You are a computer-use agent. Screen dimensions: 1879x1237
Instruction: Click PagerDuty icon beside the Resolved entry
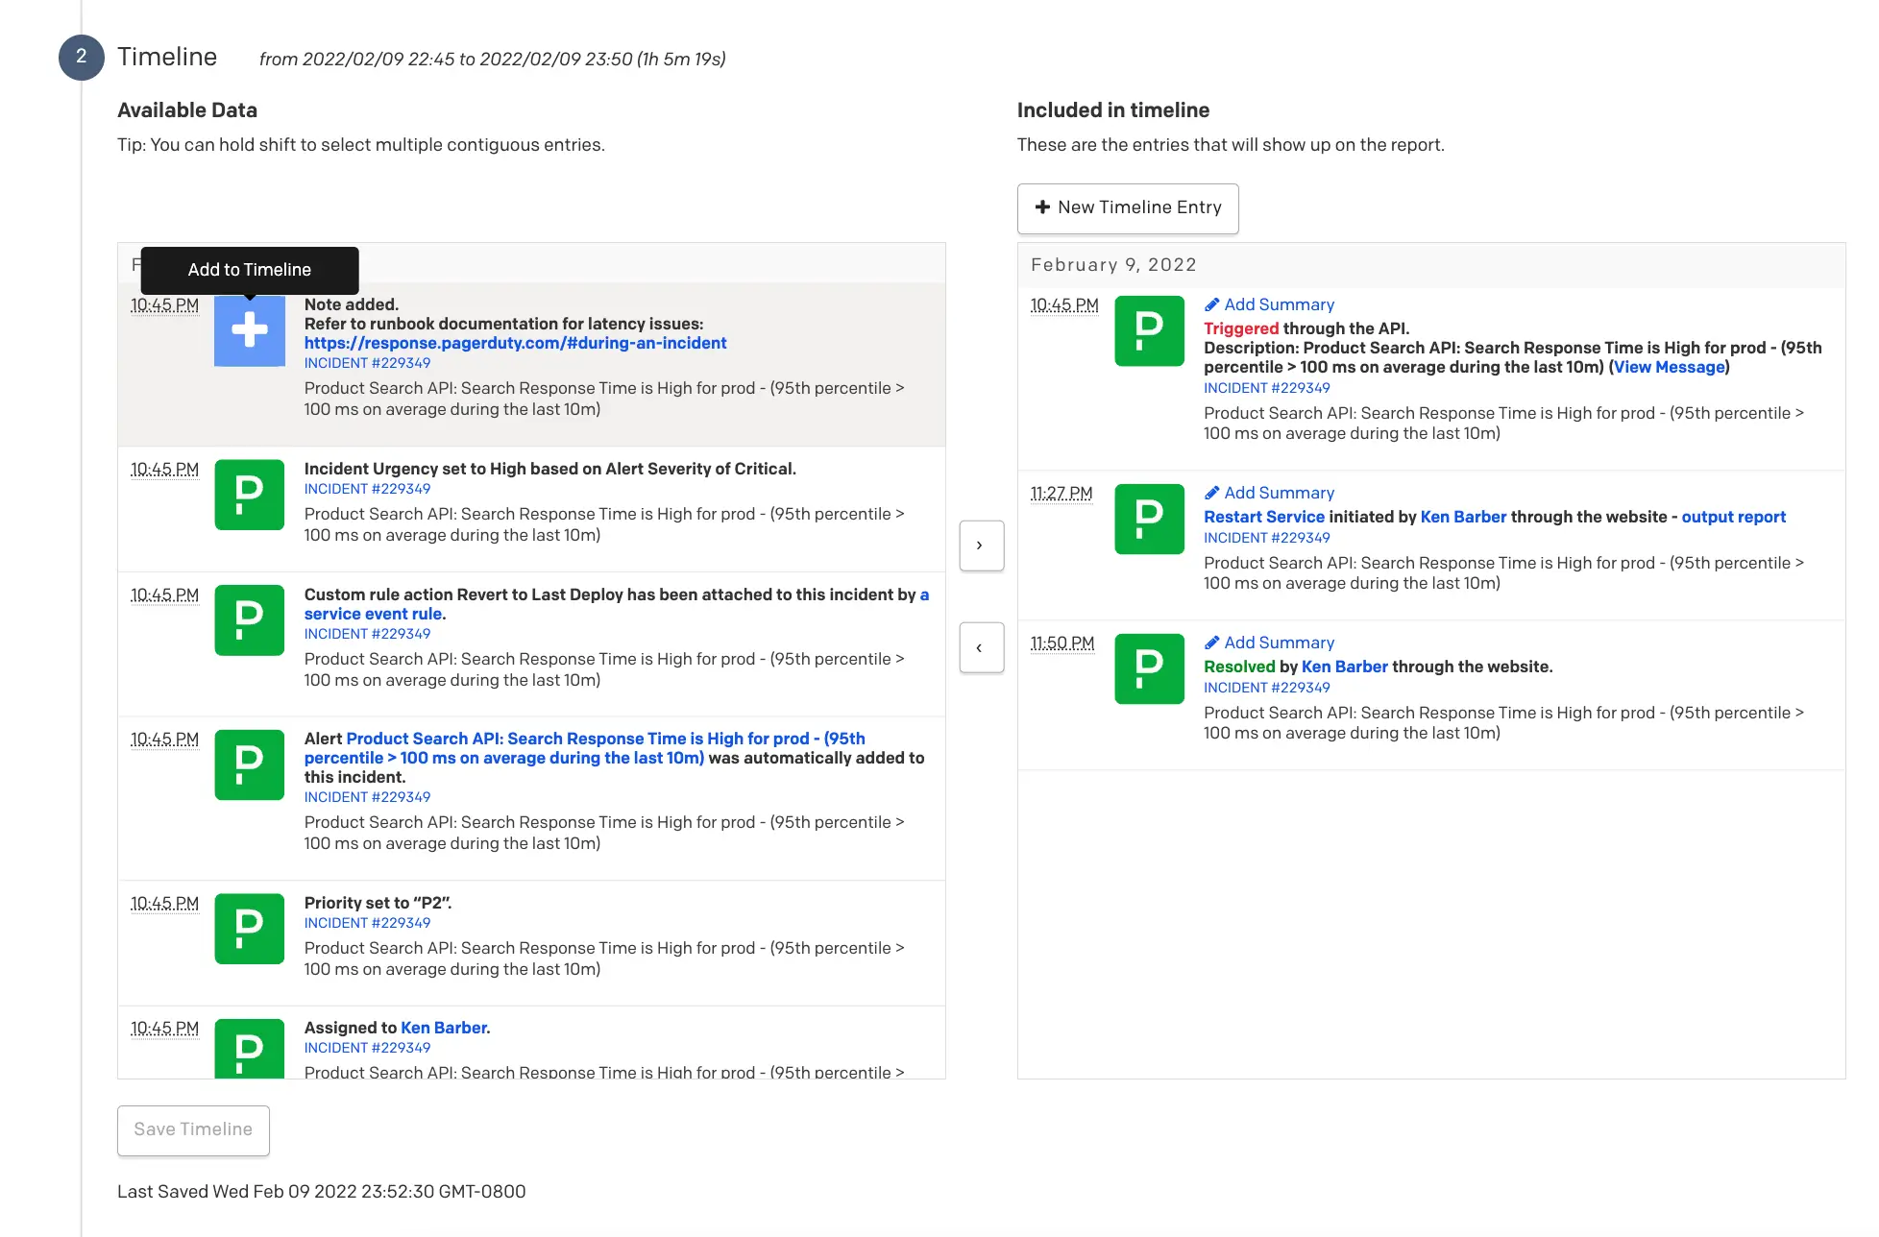pos(1149,669)
